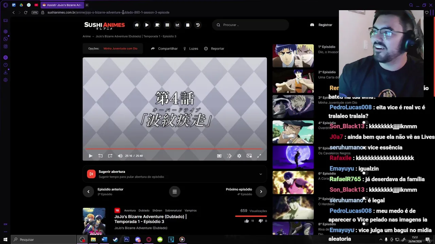The height and width of the screenshot is (244, 435).
Task: Open the trending chart icon in header
Action: 177,25
